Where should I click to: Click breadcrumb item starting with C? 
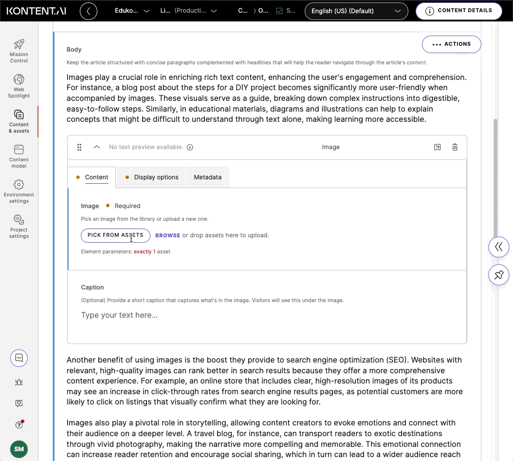tap(243, 11)
